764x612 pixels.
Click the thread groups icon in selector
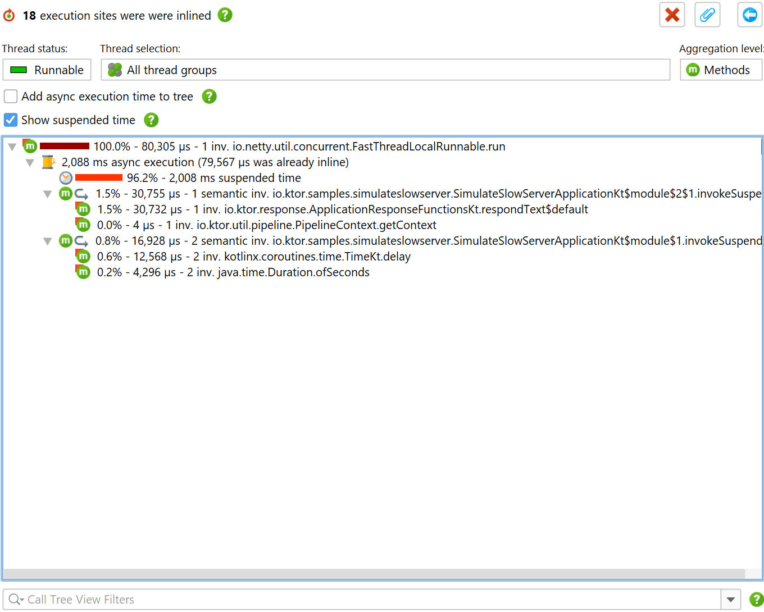point(115,70)
